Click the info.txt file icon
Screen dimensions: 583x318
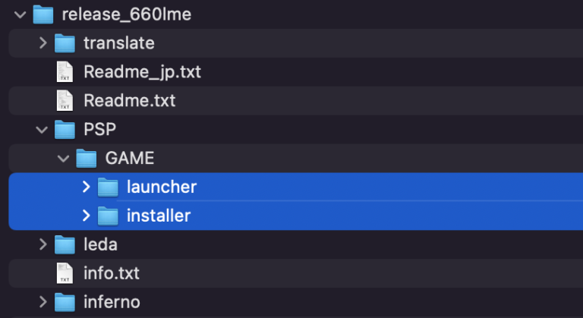point(65,273)
